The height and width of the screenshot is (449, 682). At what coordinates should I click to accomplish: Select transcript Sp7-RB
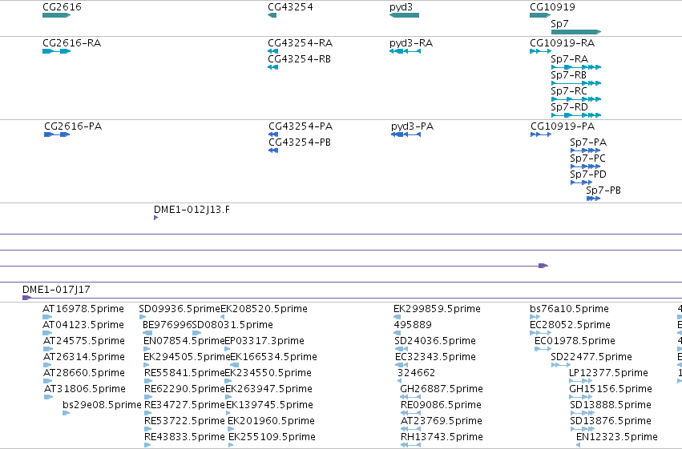(x=576, y=83)
